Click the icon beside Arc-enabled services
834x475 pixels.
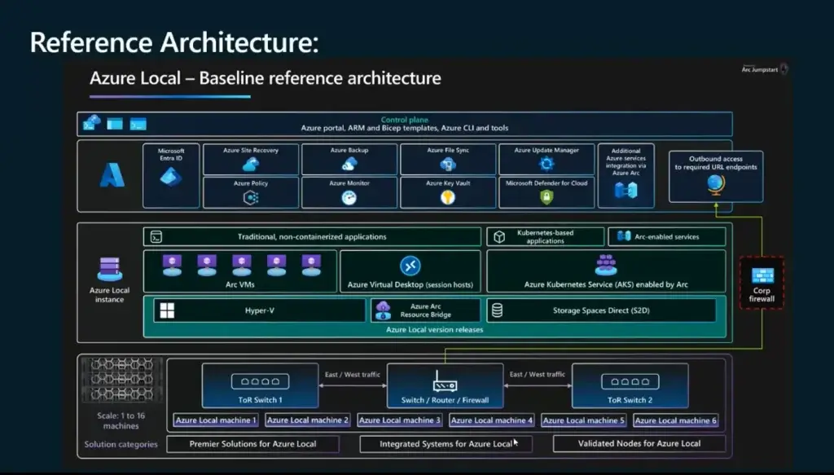624,236
